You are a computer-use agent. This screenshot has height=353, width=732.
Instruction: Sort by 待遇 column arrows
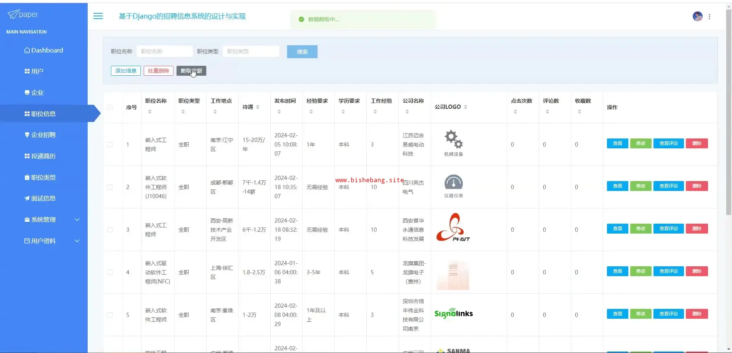click(x=258, y=107)
